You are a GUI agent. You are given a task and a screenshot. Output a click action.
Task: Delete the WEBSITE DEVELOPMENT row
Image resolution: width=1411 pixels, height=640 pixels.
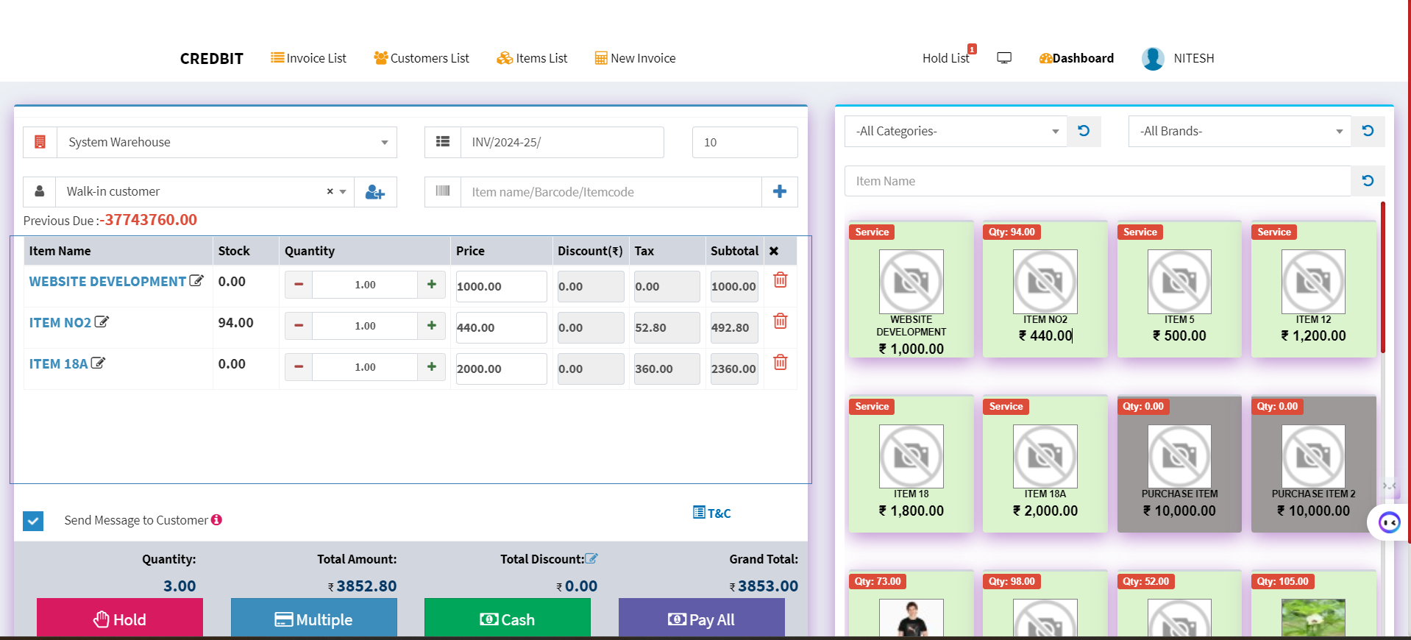pos(781,280)
